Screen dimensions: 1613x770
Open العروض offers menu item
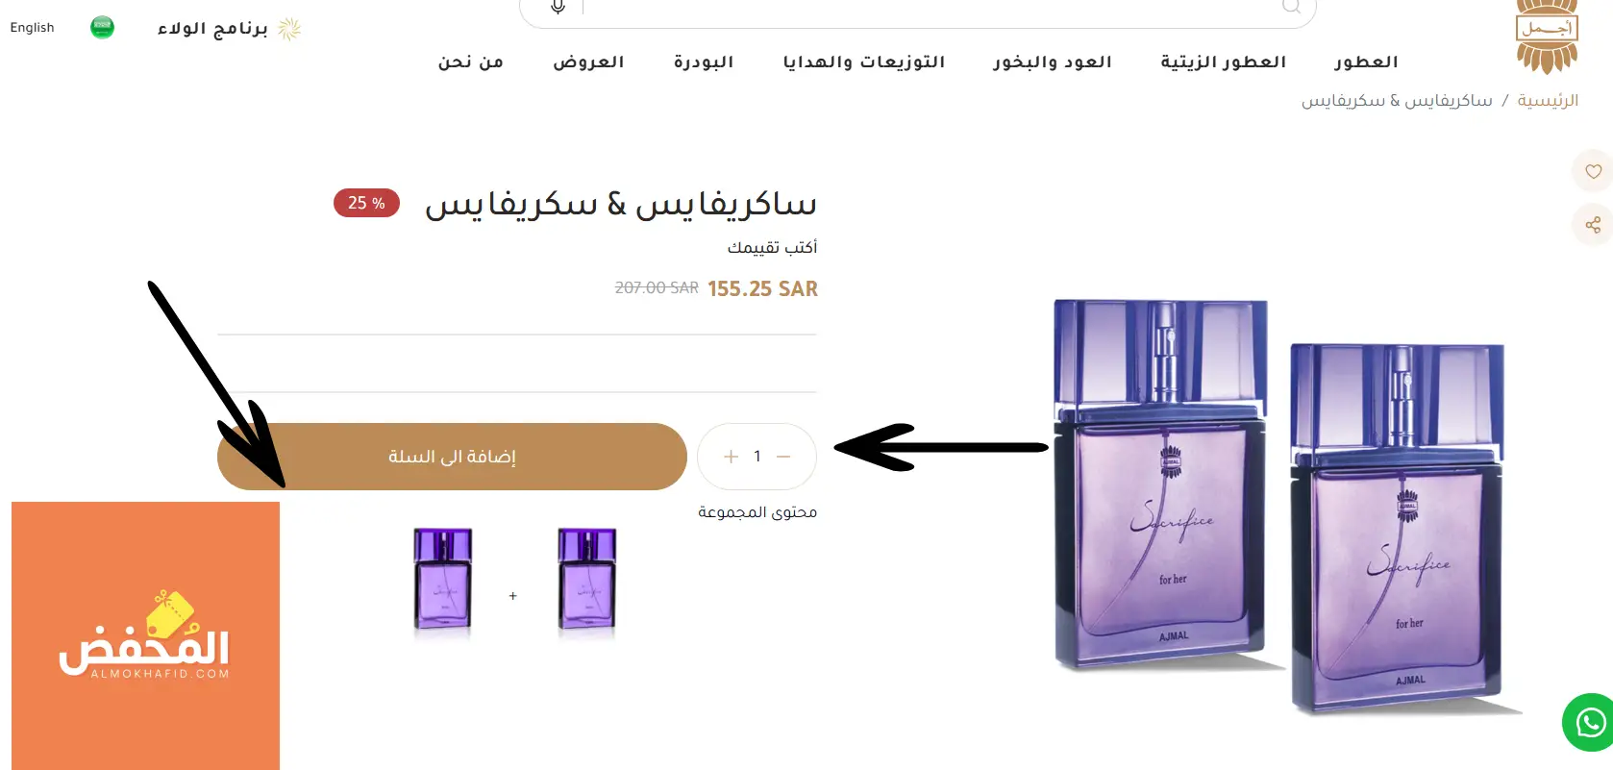coord(588,62)
